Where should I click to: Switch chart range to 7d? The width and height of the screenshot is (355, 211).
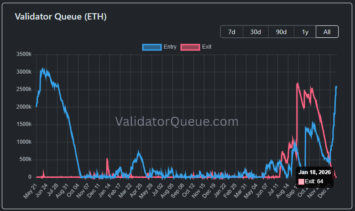[232, 32]
